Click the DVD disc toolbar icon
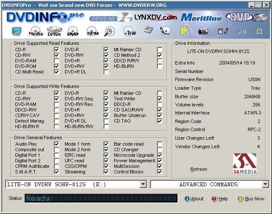The height and width of the screenshot is (214, 272). 73,31
